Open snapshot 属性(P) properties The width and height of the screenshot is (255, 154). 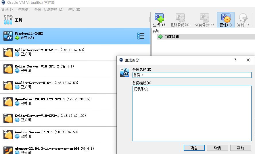pyautogui.click(x=226, y=20)
